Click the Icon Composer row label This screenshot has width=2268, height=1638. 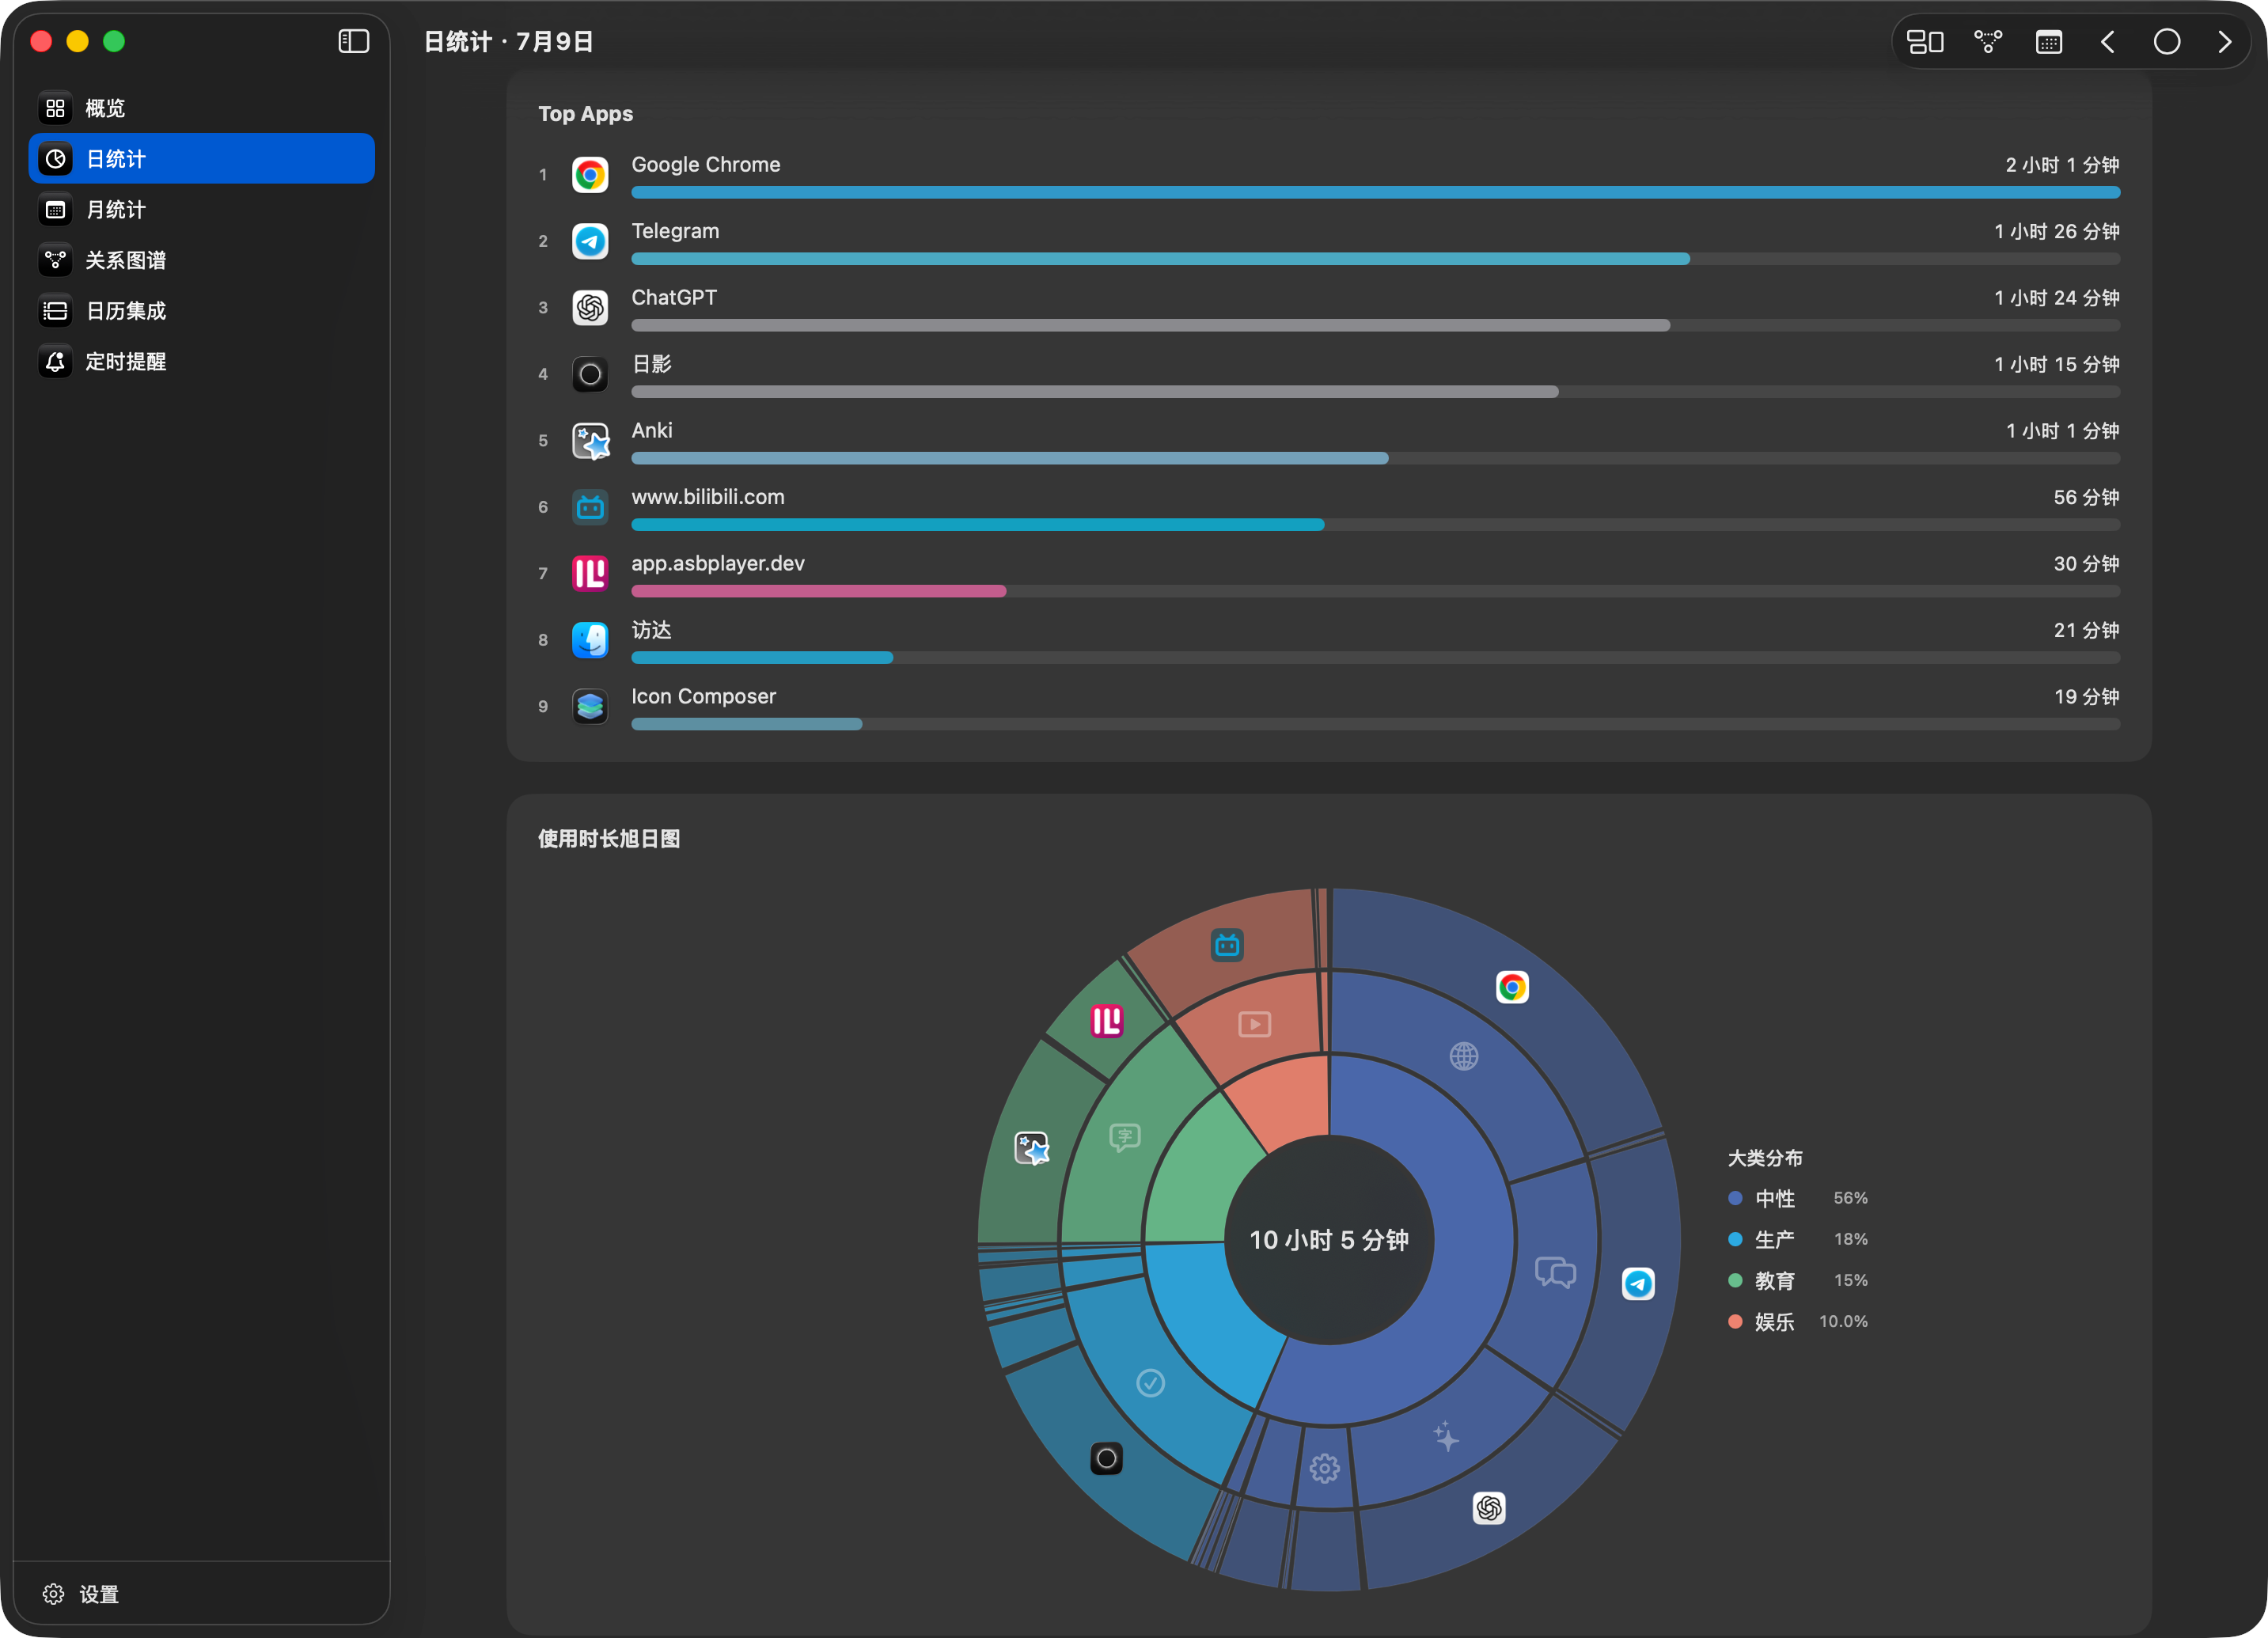click(704, 696)
